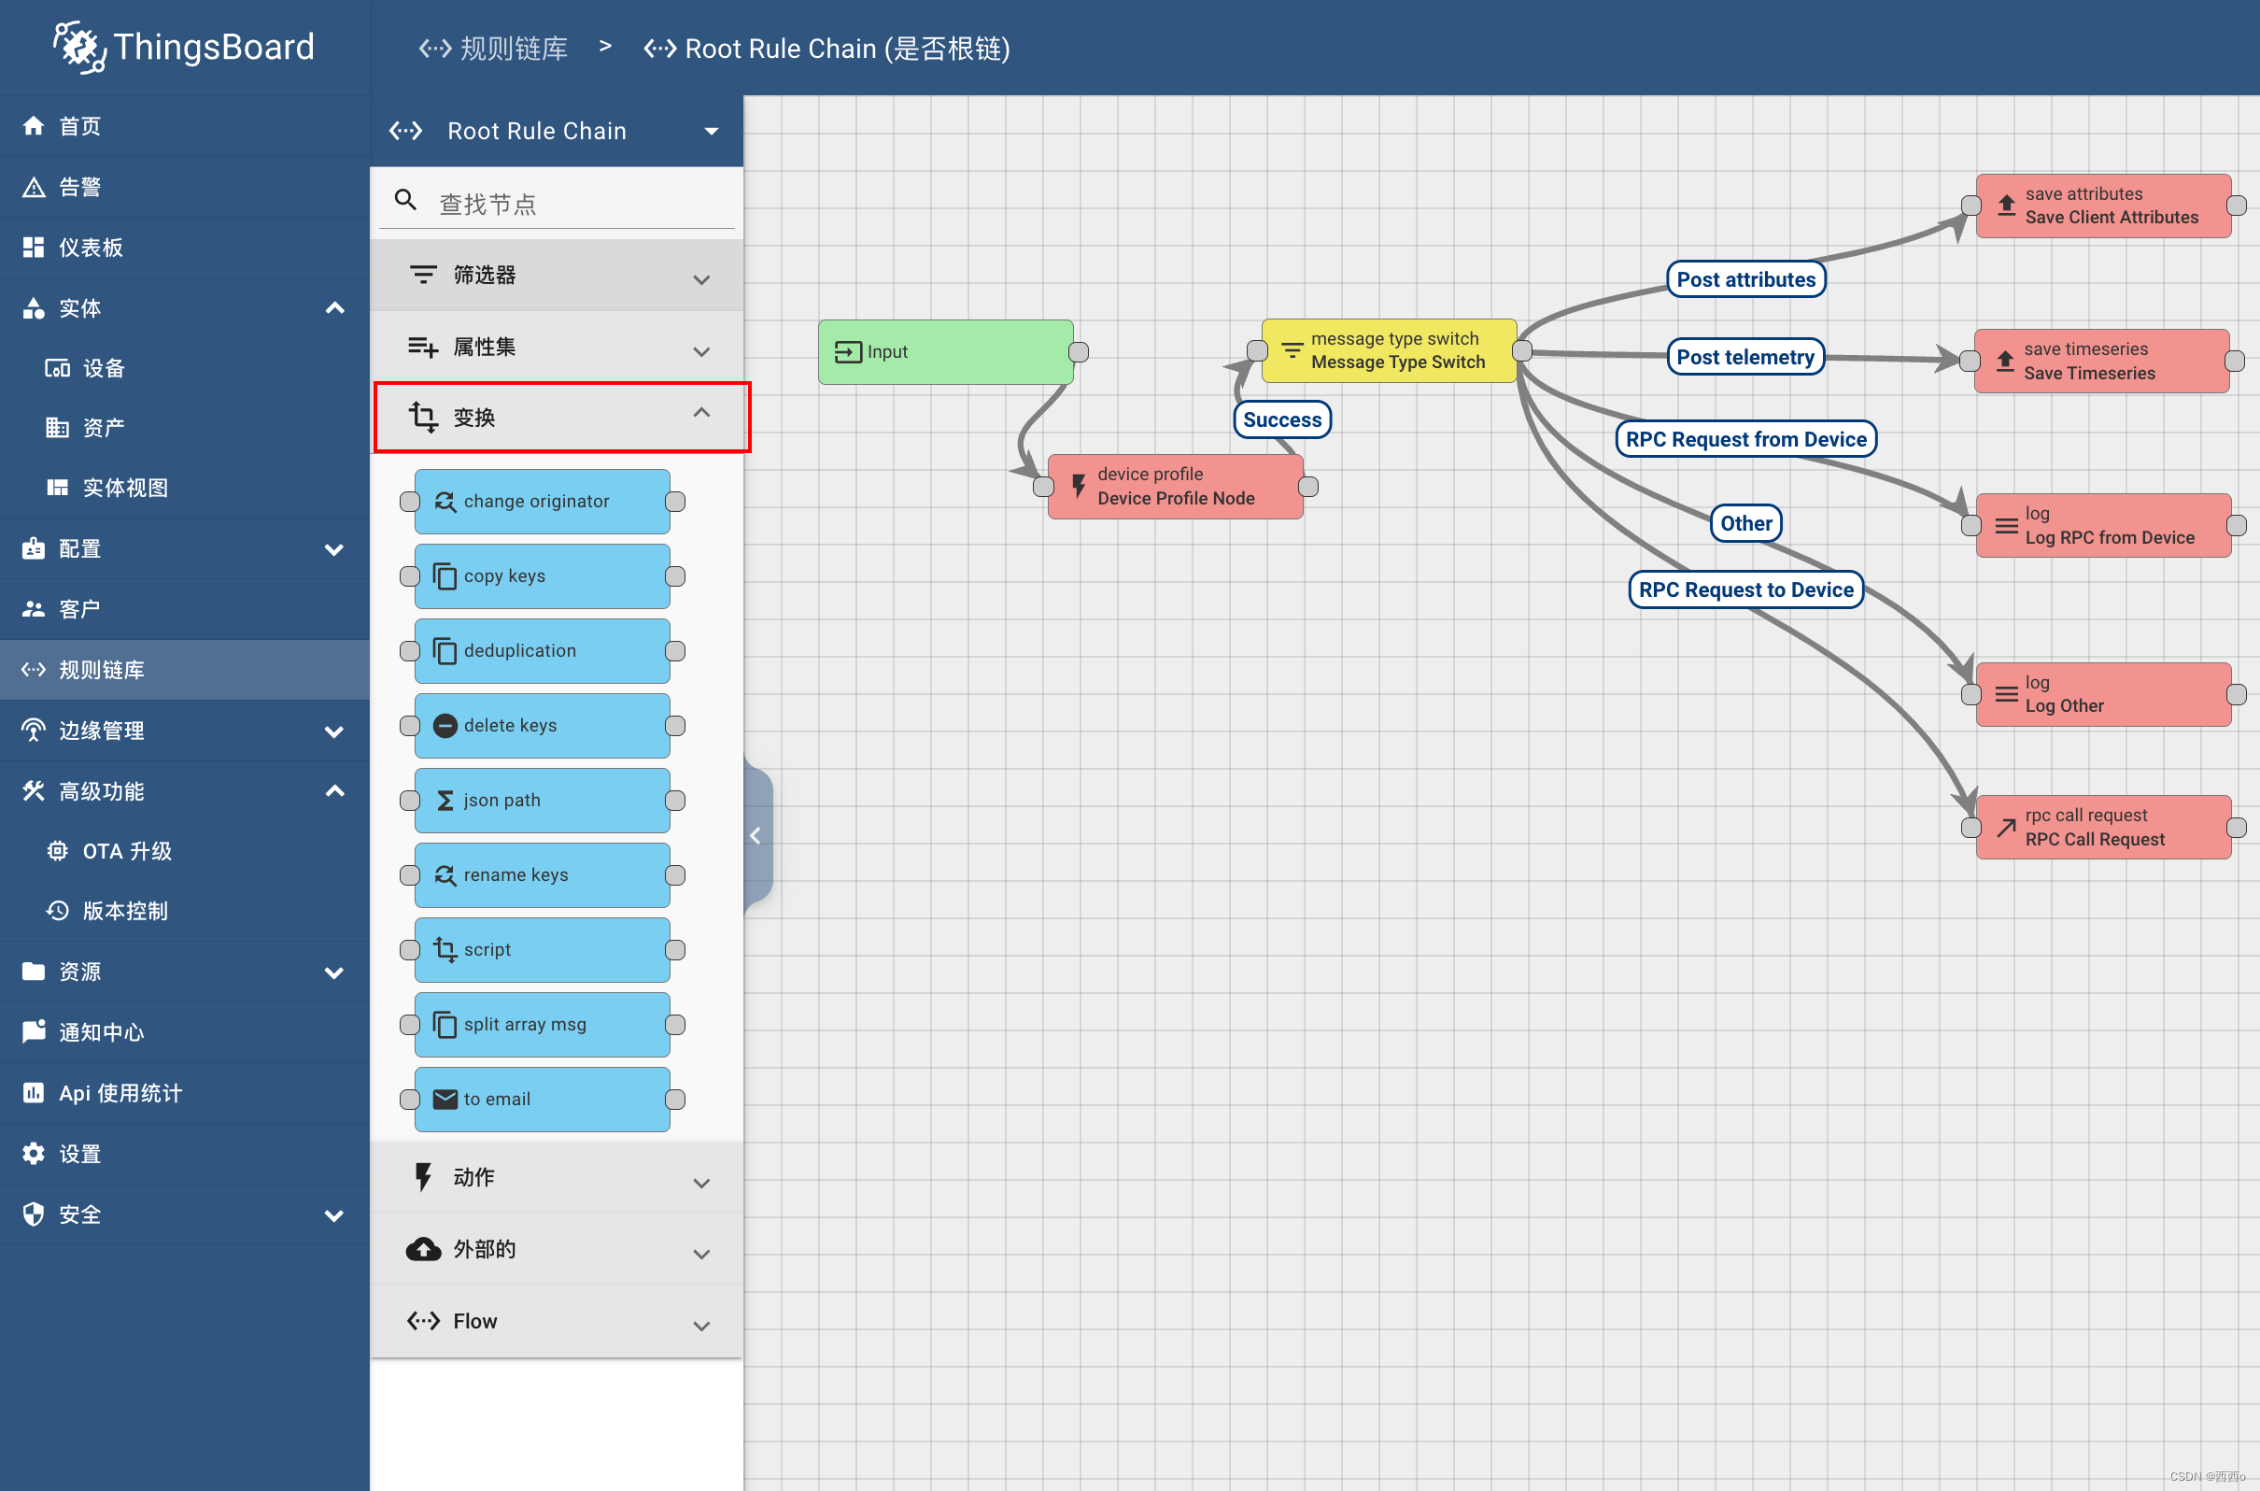2260x1491 pixels.
Task: Collapse the 实体 entities sidebar group
Action: [x=334, y=308]
